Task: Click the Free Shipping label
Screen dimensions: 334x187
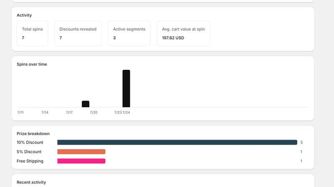Action: [30, 161]
